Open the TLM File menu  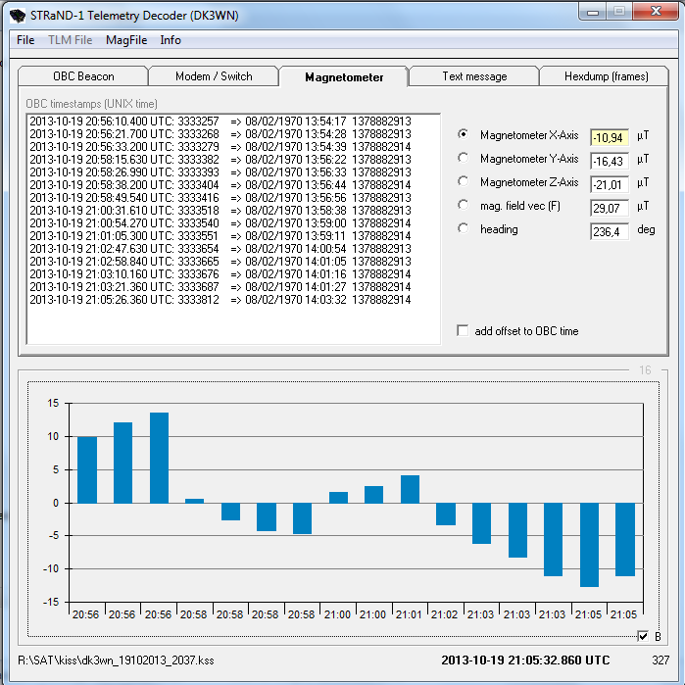[71, 40]
